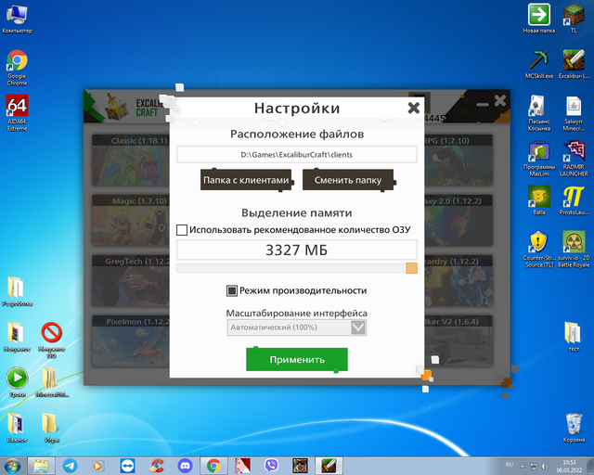Click the D:\Games\ExcaliburCraft\clients path field
This screenshot has width=594, height=475.
click(297, 155)
